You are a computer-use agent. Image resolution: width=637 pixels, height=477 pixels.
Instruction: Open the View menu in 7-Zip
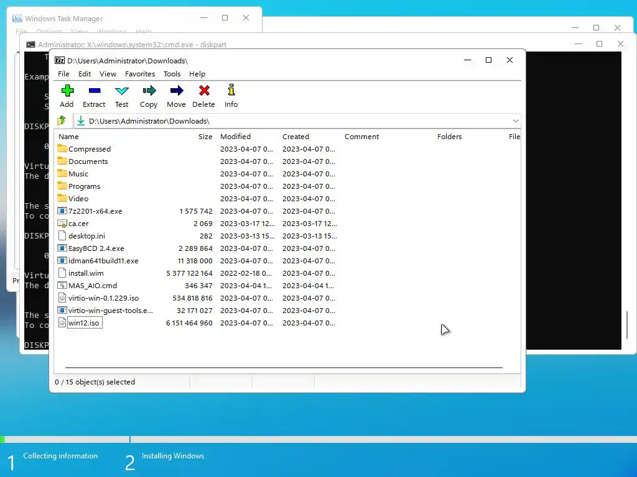[x=108, y=74]
